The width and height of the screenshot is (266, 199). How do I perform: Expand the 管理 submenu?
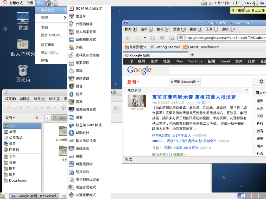click(x=51, y=18)
